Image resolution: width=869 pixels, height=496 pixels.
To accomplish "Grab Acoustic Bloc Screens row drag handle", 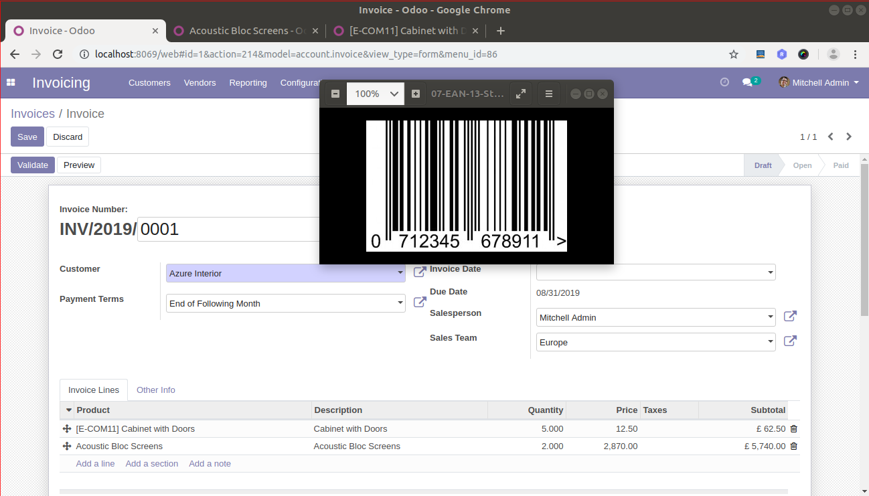I will 67,446.
